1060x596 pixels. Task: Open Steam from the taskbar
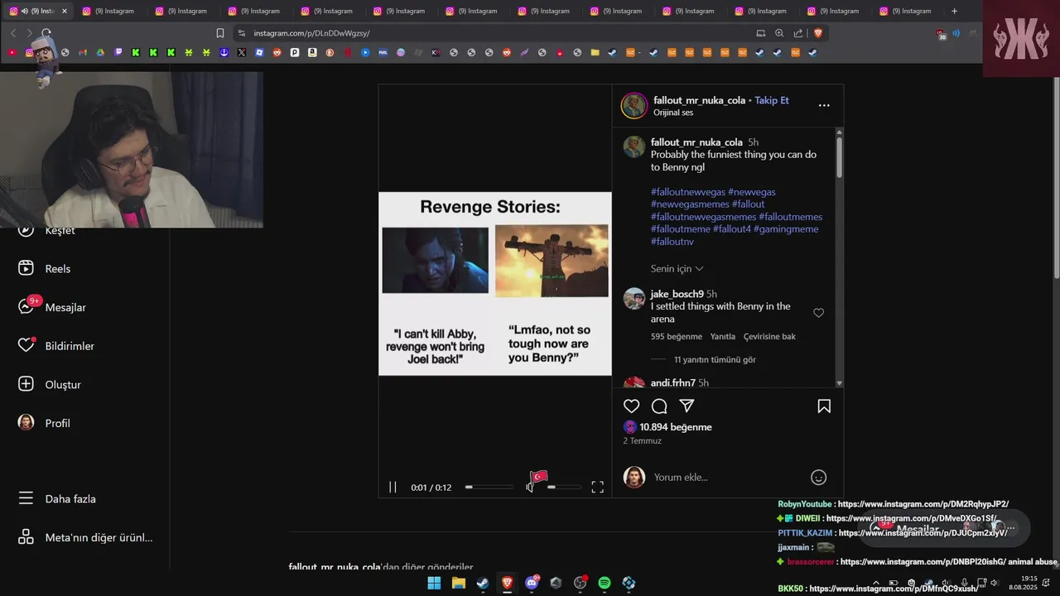click(x=483, y=583)
